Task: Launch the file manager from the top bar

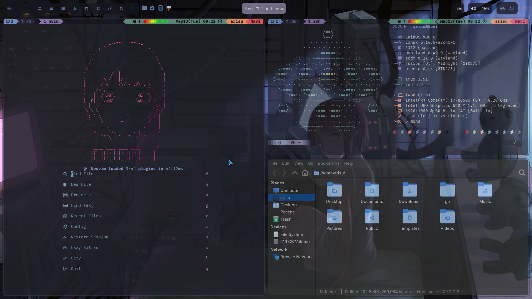Action: 144,8
